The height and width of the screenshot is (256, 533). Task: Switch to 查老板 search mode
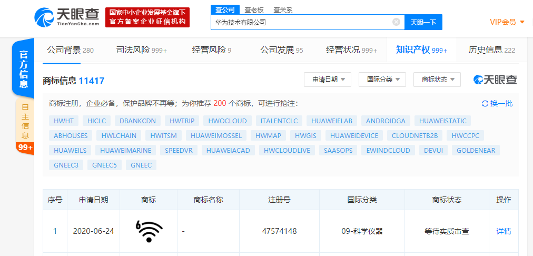point(255,9)
